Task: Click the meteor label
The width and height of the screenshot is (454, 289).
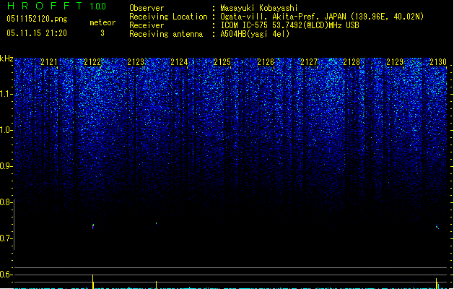Action: pyautogui.click(x=102, y=22)
